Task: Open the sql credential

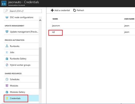Action: click(x=53, y=32)
